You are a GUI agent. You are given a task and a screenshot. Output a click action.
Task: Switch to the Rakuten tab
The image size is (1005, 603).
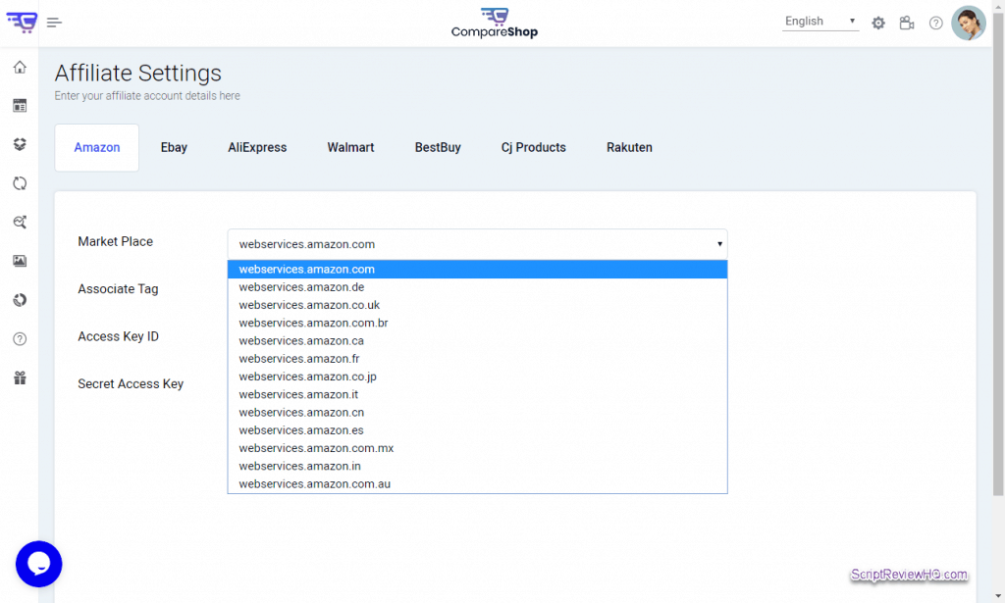point(629,147)
